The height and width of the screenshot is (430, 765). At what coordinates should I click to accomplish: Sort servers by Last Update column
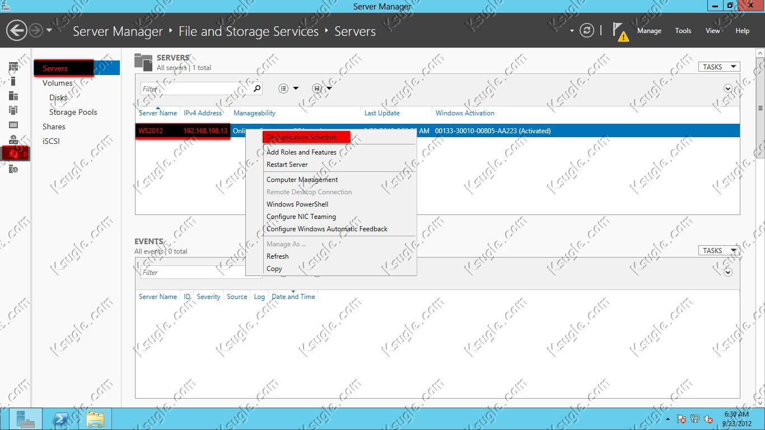[382, 113]
